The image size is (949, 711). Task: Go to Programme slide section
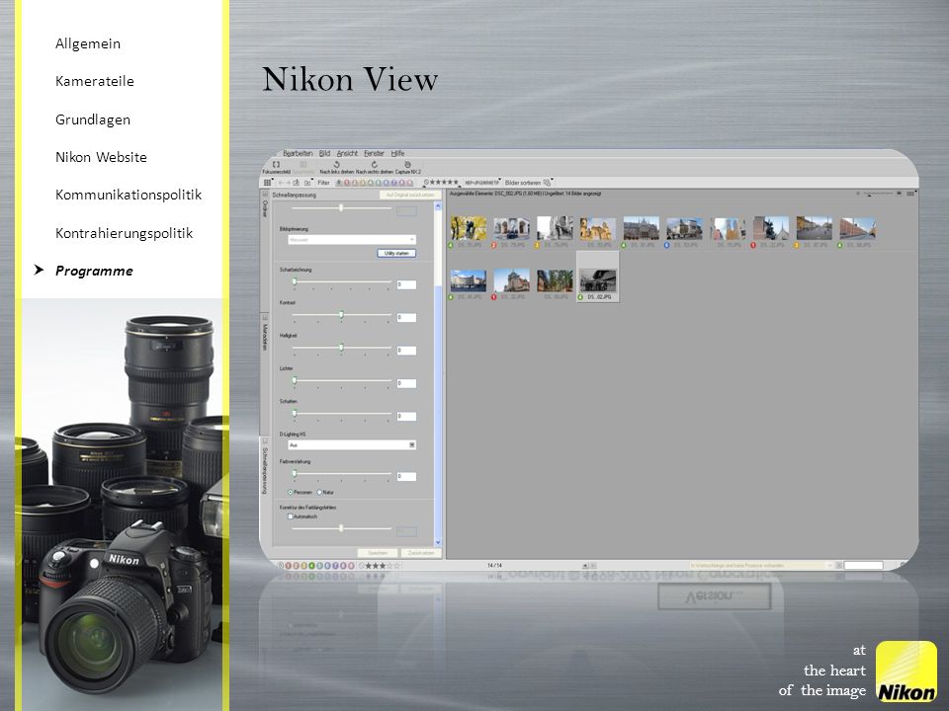point(94,271)
